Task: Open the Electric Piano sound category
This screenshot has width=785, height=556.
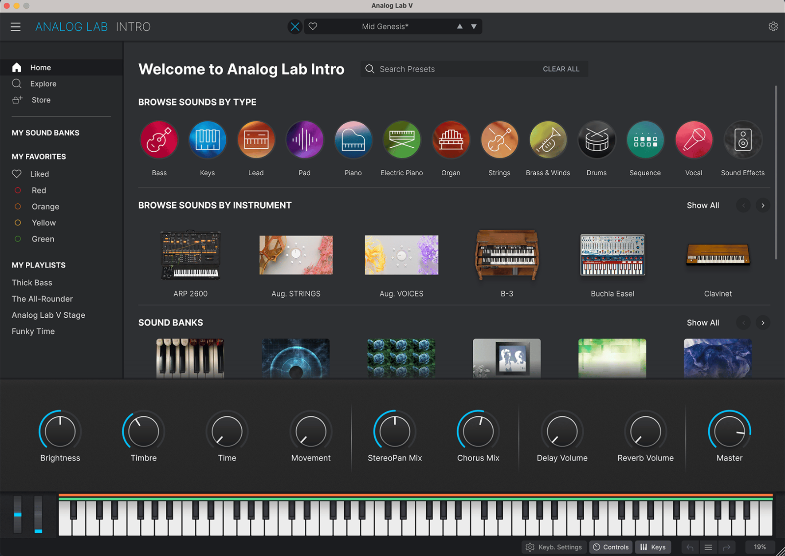Action: coord(401,139)
